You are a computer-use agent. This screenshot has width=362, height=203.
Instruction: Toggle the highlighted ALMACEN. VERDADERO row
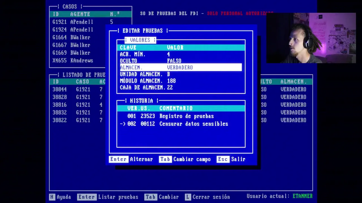[181, 67]
